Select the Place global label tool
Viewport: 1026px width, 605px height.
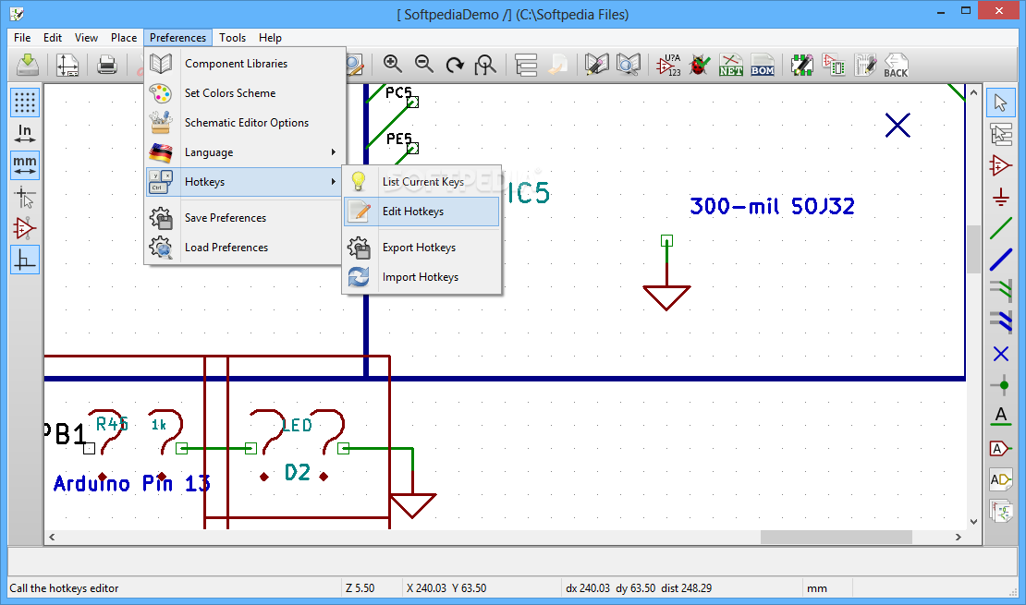coord(1000,448)
